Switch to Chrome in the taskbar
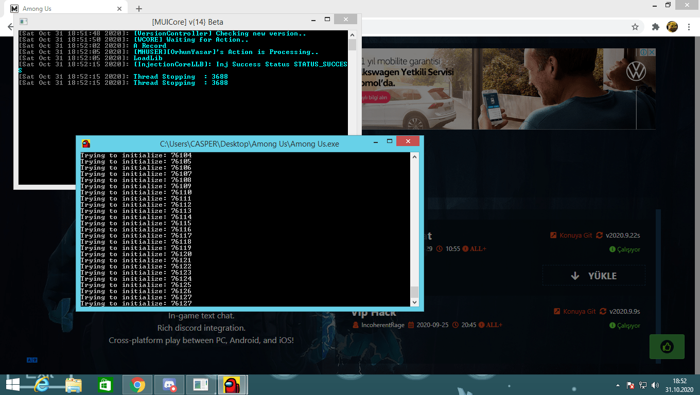The height and width of the screenshot is (395, 700). pos(137,385)
